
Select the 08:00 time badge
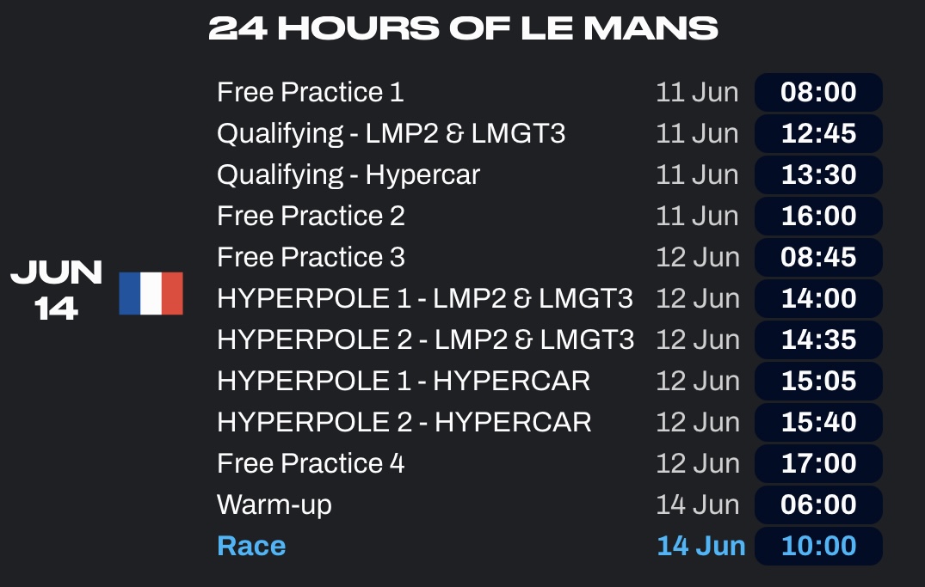818,92
